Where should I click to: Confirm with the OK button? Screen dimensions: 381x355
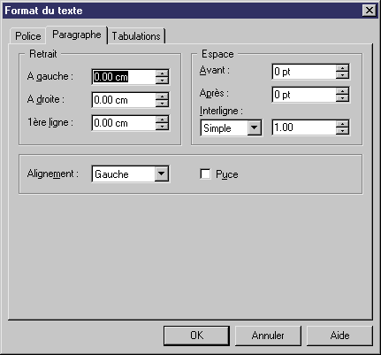pyautogui.click(x=196, y=336)
